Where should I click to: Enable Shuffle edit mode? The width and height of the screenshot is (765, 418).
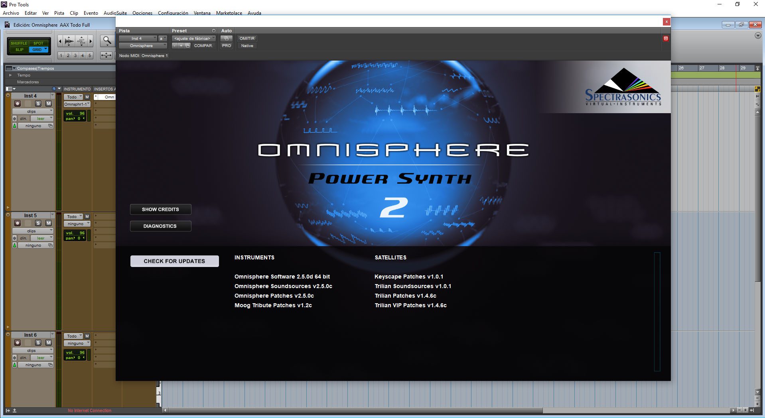[19, 43]
